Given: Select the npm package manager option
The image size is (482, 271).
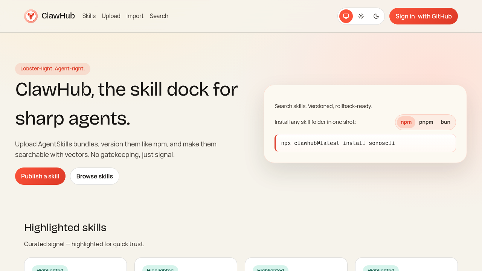Looking at the screenshot, I should tap(406, 122).
